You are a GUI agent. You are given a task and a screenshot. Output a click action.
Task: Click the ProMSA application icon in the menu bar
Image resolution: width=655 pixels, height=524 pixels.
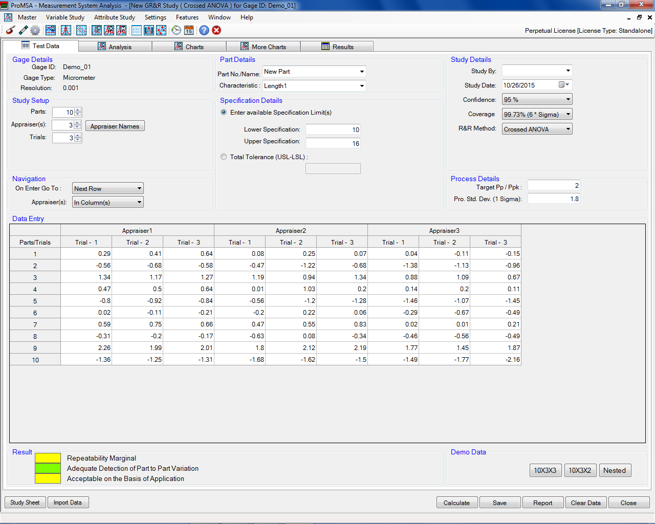point(8,17)
